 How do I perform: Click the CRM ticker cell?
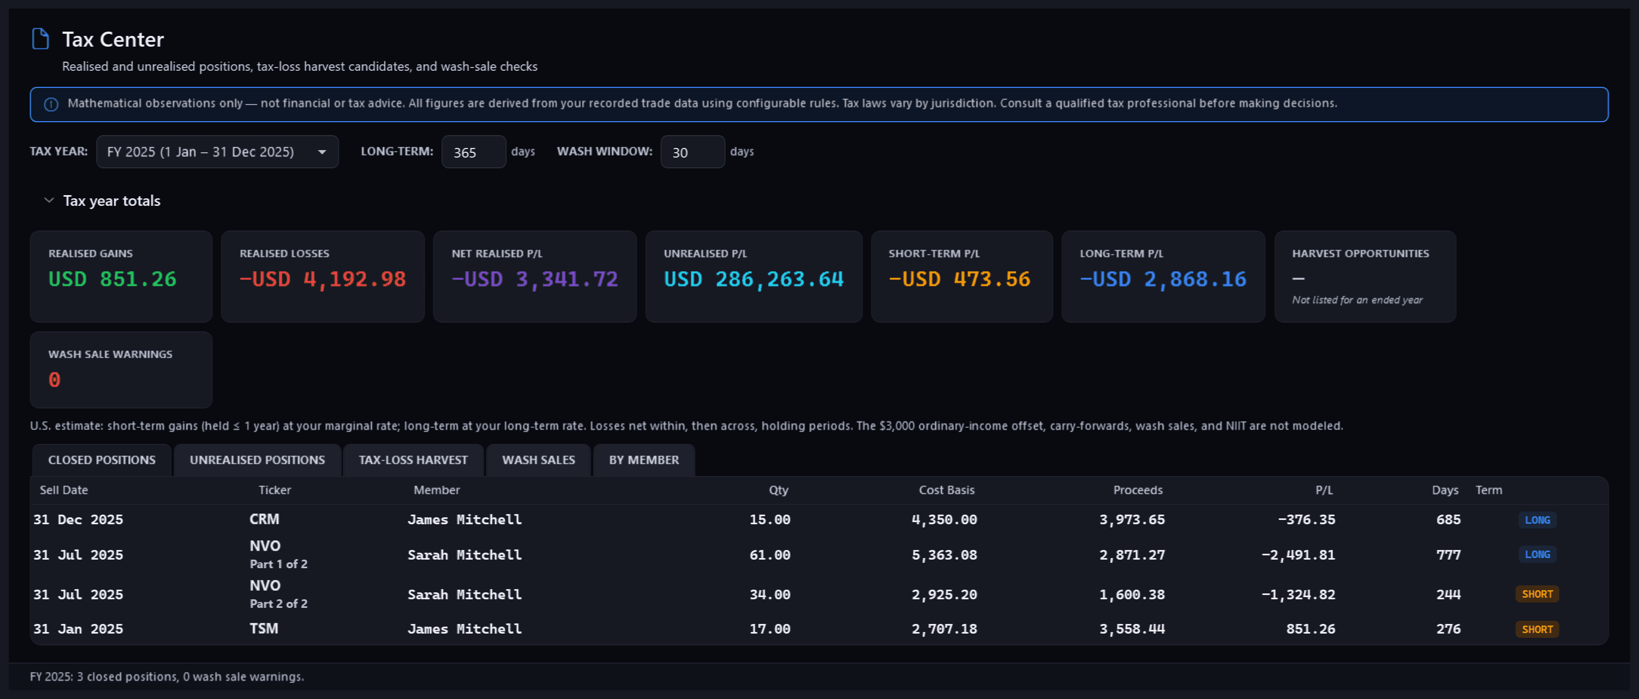(264, 519)
